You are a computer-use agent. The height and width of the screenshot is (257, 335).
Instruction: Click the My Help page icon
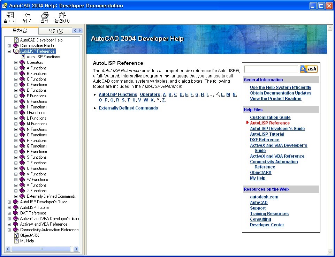click(16, 241)
